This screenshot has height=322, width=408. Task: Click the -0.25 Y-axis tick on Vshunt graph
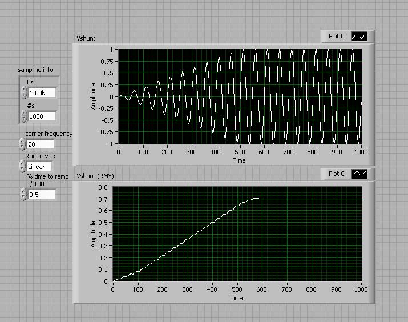click(x=106, y=108)
